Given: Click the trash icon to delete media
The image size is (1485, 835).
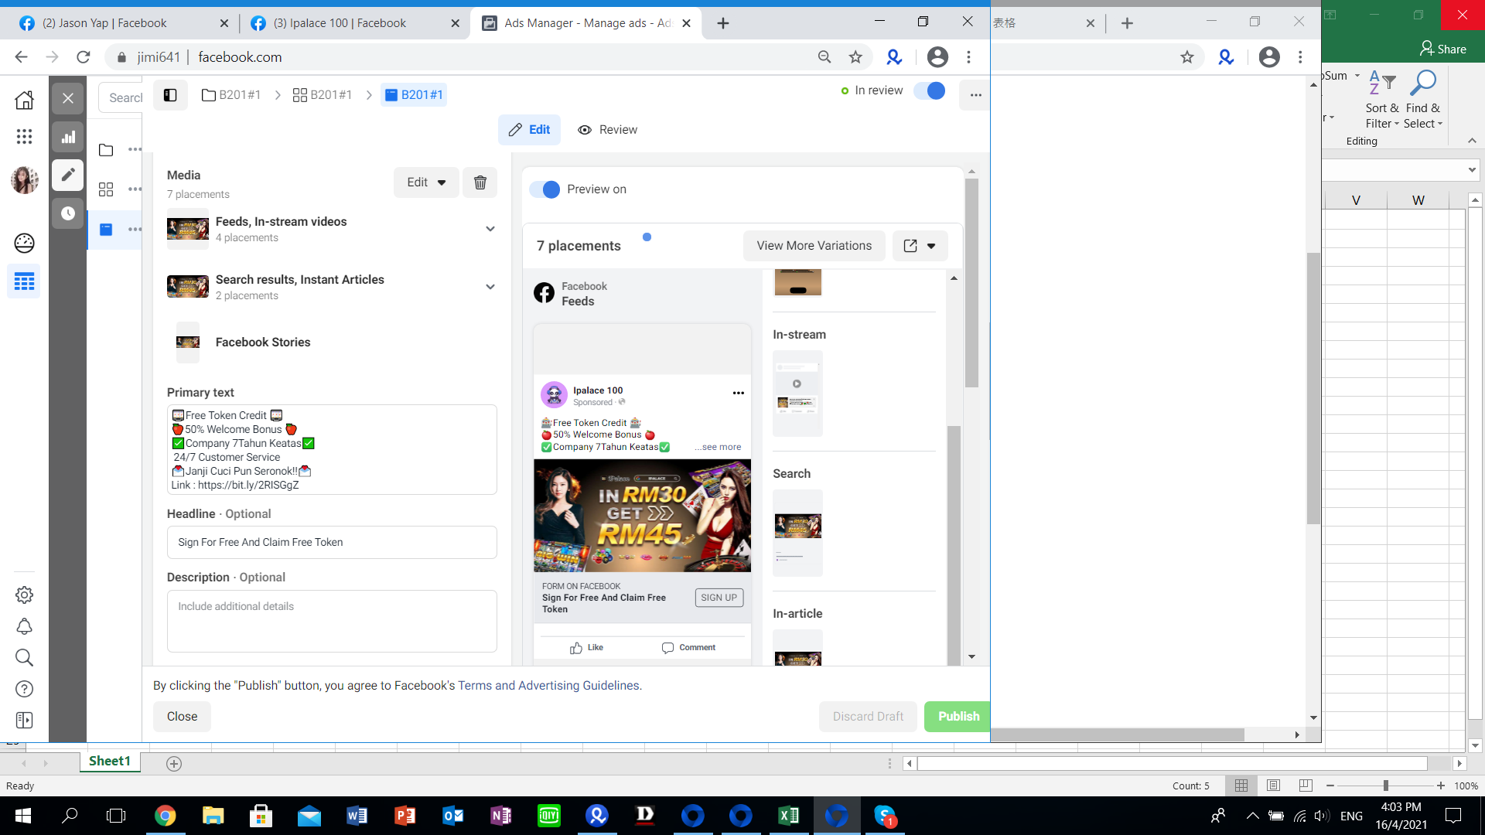Looking at the screenshot, I should click(480, 182).
